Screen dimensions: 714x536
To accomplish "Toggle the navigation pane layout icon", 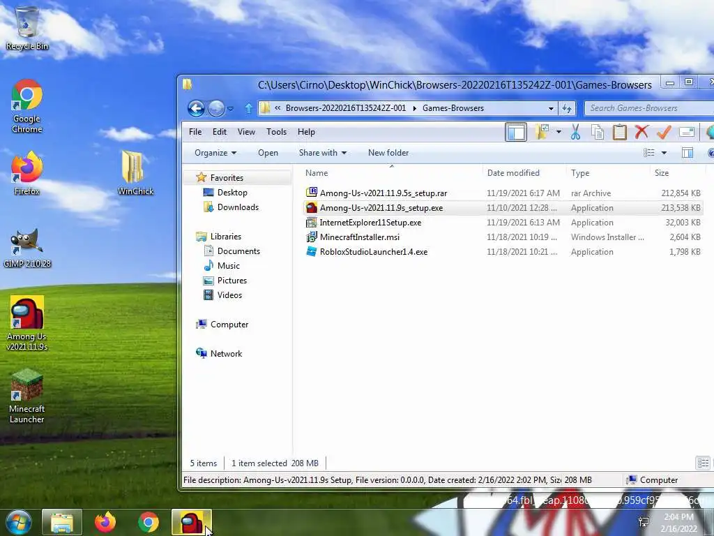I will [x=516, y=132].
